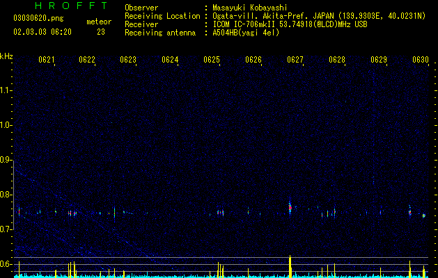Image resolution: width=438 pixels, height=278 pixels.
Task: Click the 0628 time marker
Action: click(337, 60)
